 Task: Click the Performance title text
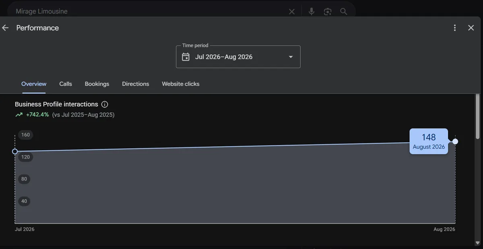tap(37, 28)
